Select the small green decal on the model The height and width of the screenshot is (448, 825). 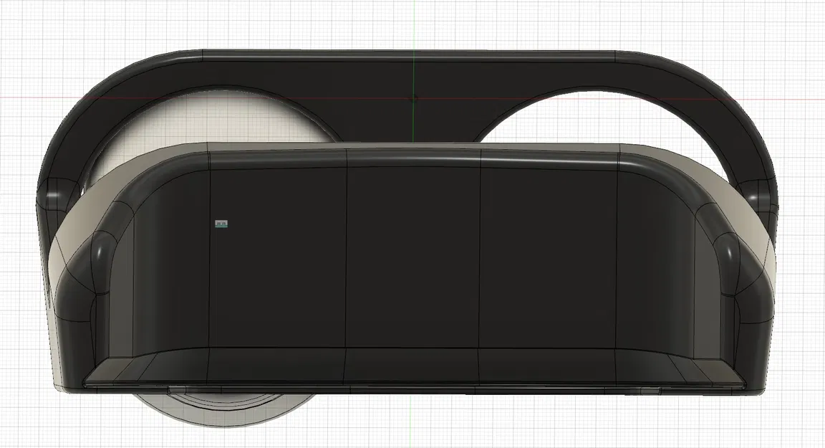point(220,223)
